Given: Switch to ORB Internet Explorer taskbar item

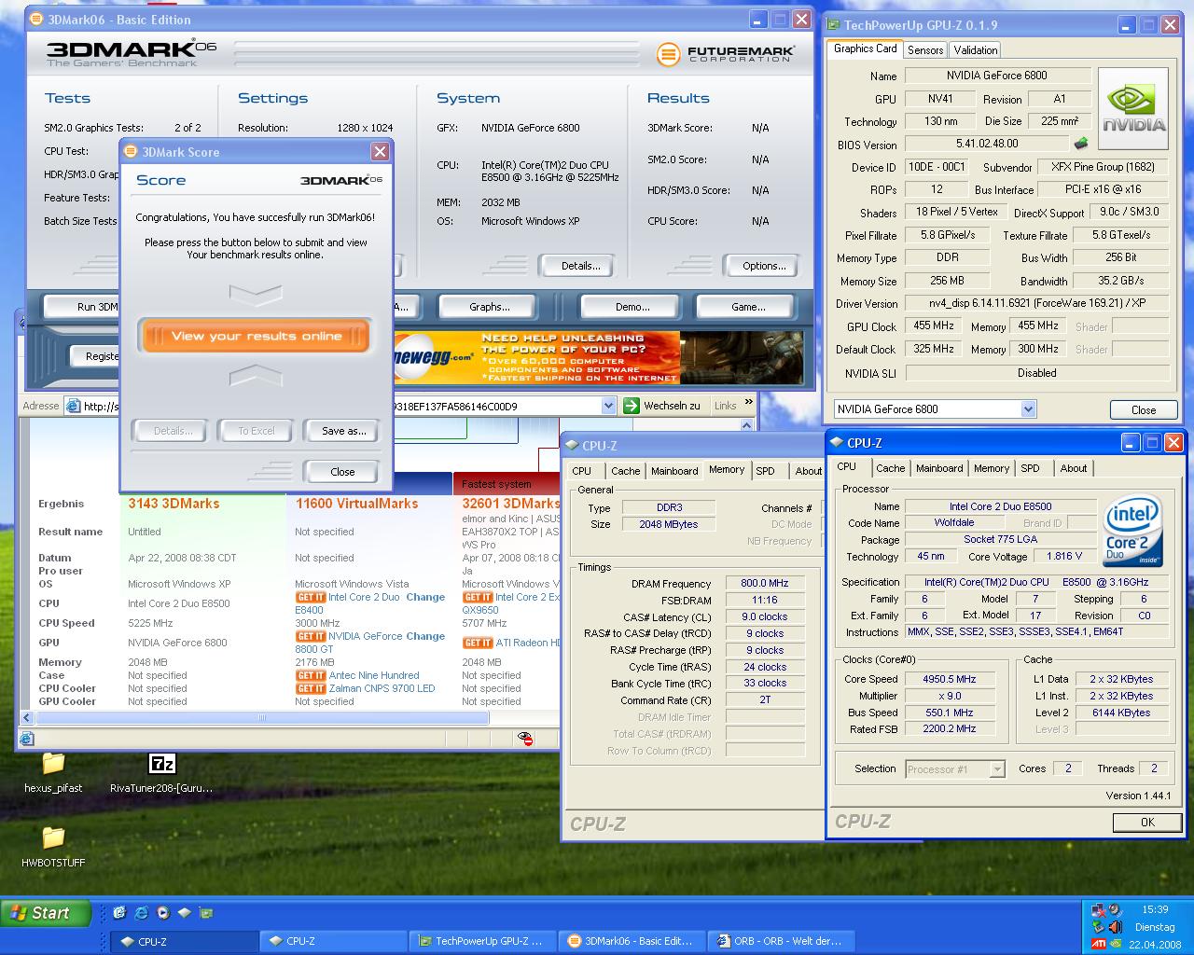Looking at the screenshot, I should [x=781, y=941].
